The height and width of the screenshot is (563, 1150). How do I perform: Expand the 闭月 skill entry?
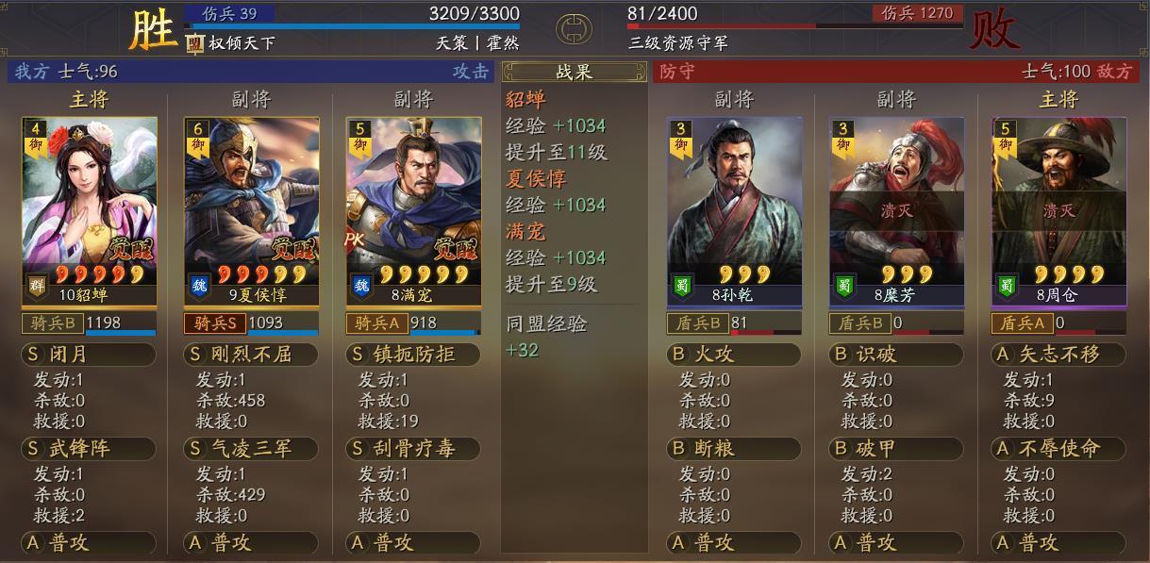point(88,355)
